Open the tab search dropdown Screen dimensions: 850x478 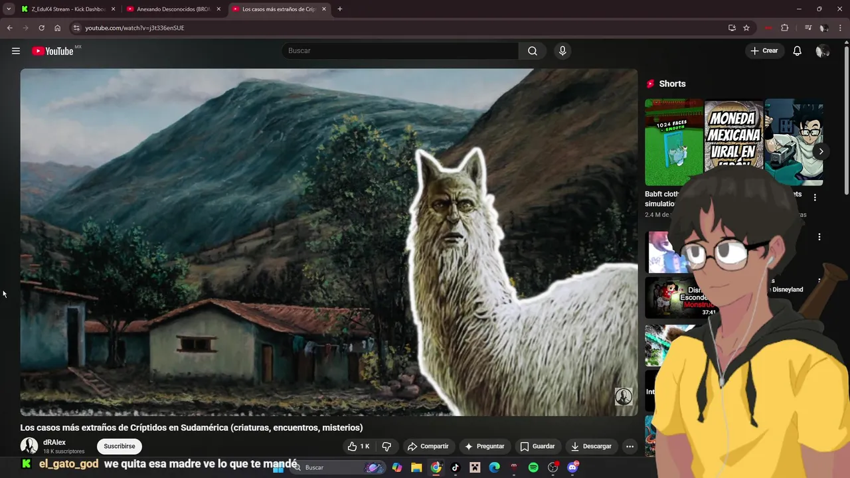pos(9,9)
